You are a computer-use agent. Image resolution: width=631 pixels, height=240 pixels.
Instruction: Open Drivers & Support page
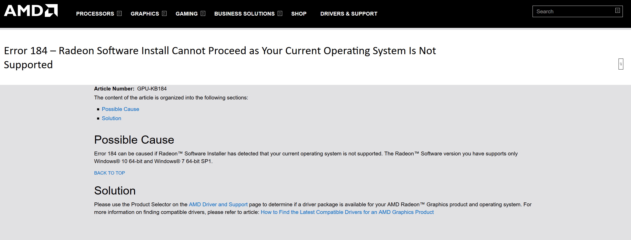coord(349,14)
